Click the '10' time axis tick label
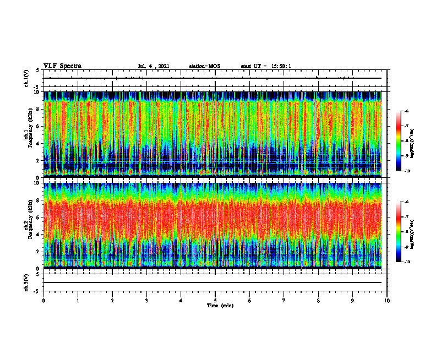 click(x=387, y=301)
